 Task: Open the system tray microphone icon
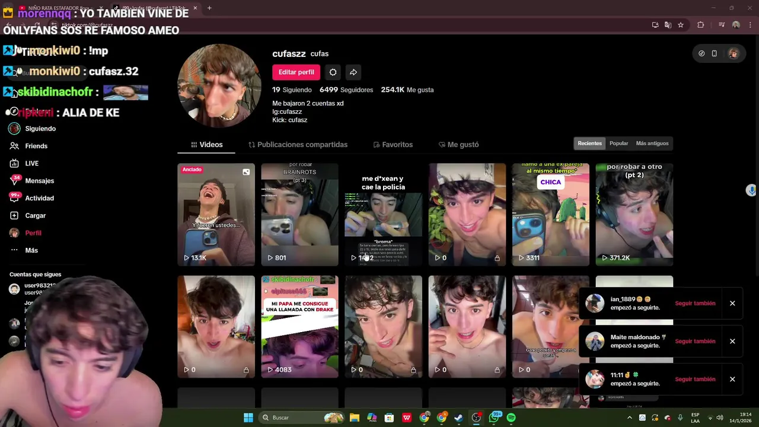pyautogui.click(x=680, y=418)
